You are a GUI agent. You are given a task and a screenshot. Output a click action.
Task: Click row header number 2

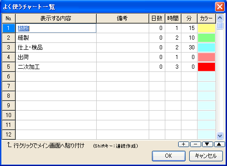[9, 38]
